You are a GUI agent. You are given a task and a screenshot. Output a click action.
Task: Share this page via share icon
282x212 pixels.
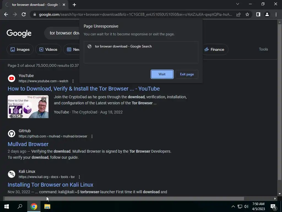(x=238, y=14)
